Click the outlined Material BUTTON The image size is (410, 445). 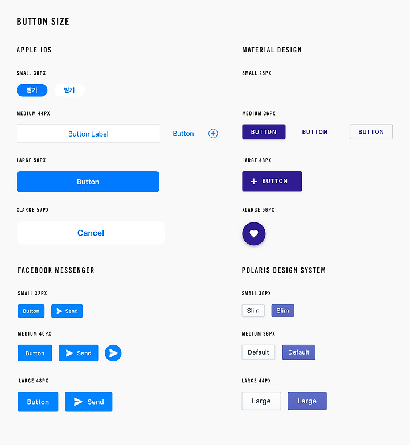(371, 132)
